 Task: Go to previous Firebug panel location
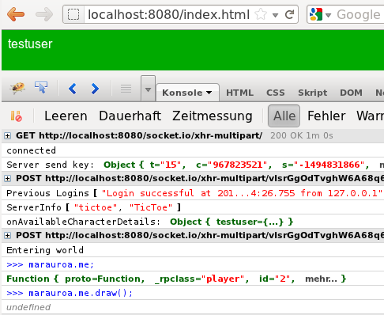tap(72, 89)
